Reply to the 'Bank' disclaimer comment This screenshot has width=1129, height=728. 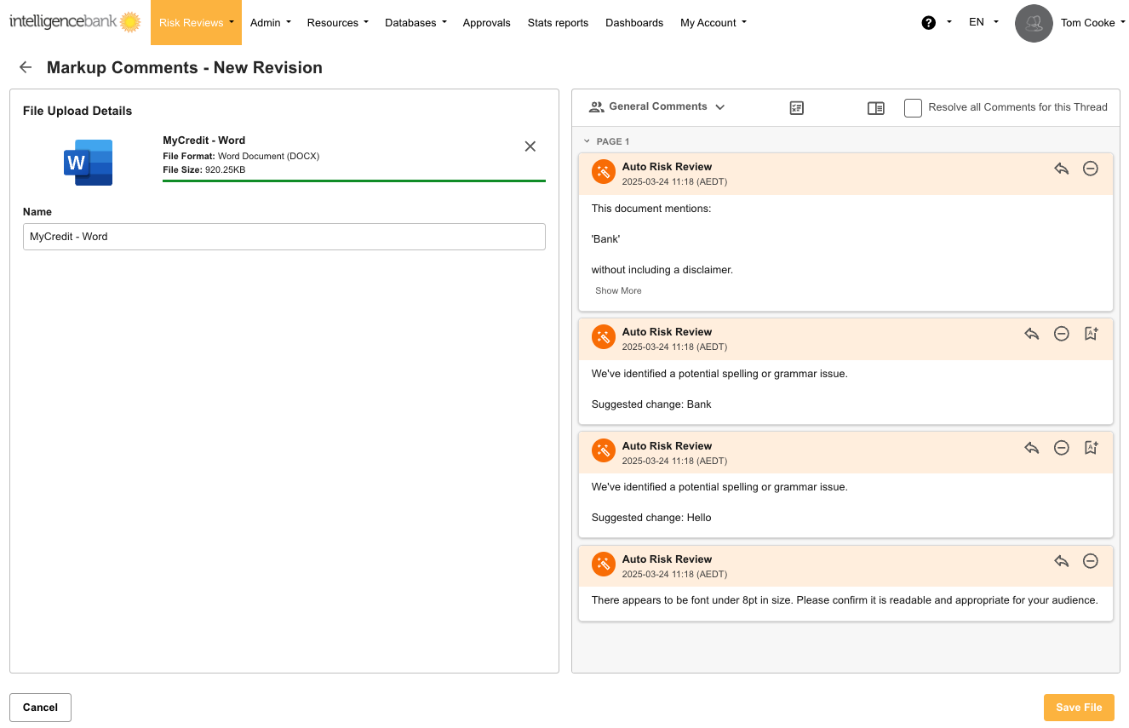(x=1061, y=169)
